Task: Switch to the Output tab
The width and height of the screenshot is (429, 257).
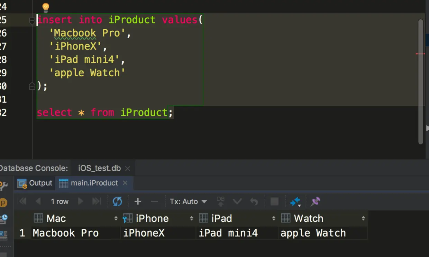Action: tap(41, 183)
